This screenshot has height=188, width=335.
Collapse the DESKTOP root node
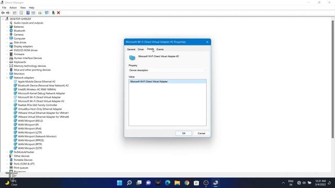coord(3,19)
